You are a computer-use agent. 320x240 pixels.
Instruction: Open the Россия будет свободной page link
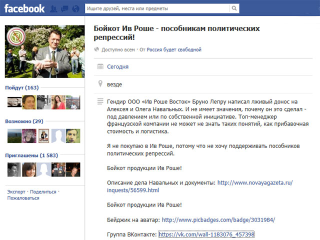point(174,49)
